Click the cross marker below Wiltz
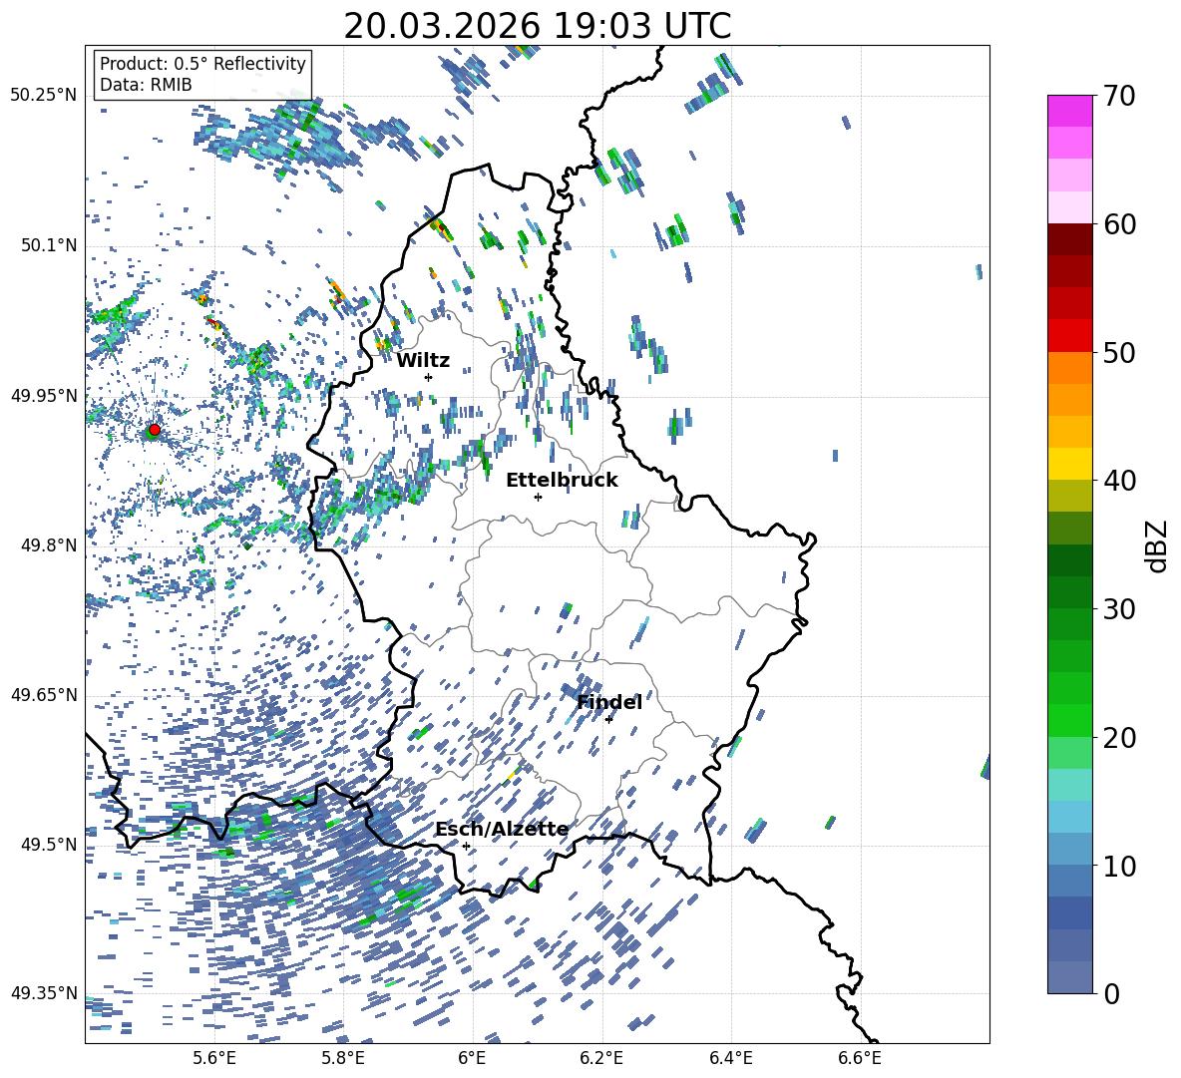 point(428,377)
